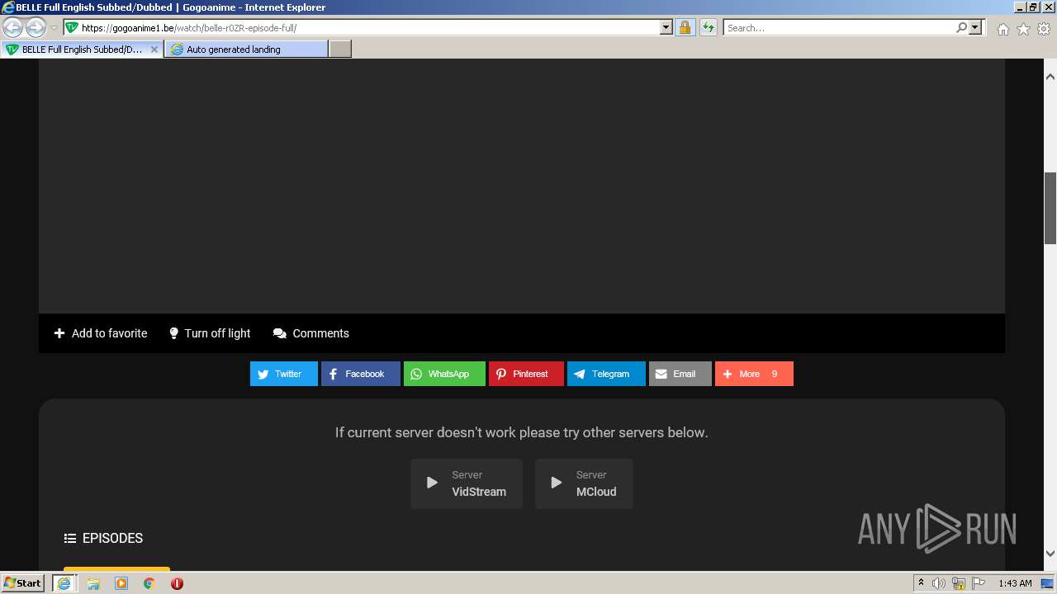Switch to the Auto generated landing tab
The width and height of the screenshot is (1057, 594).
246,49
